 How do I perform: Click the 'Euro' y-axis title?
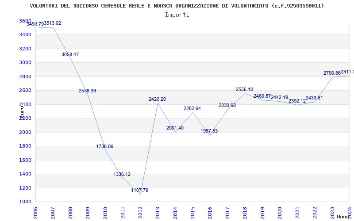[x=22, y=112]
